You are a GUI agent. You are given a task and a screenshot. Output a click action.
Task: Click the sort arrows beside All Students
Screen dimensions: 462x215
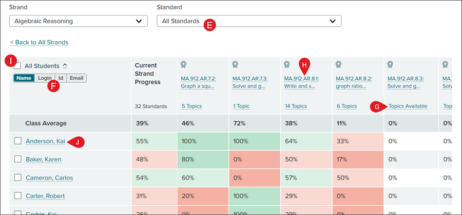(x=65, y=66)
